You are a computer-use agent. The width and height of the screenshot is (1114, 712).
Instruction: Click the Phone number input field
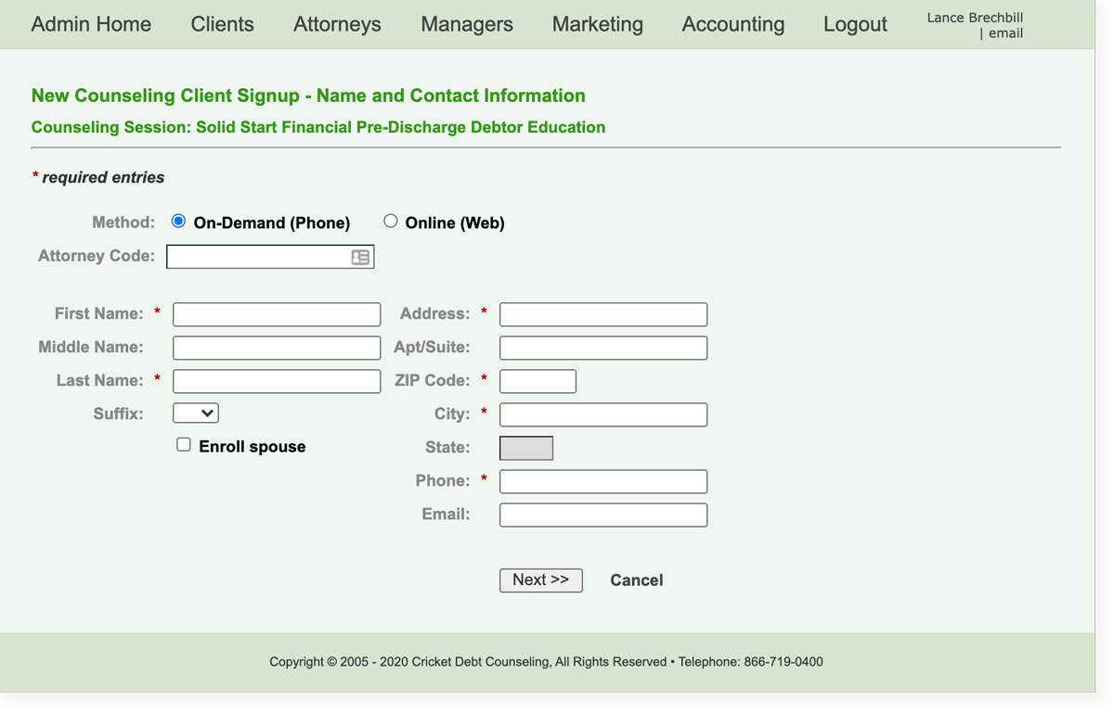click(x=603, y=481)
